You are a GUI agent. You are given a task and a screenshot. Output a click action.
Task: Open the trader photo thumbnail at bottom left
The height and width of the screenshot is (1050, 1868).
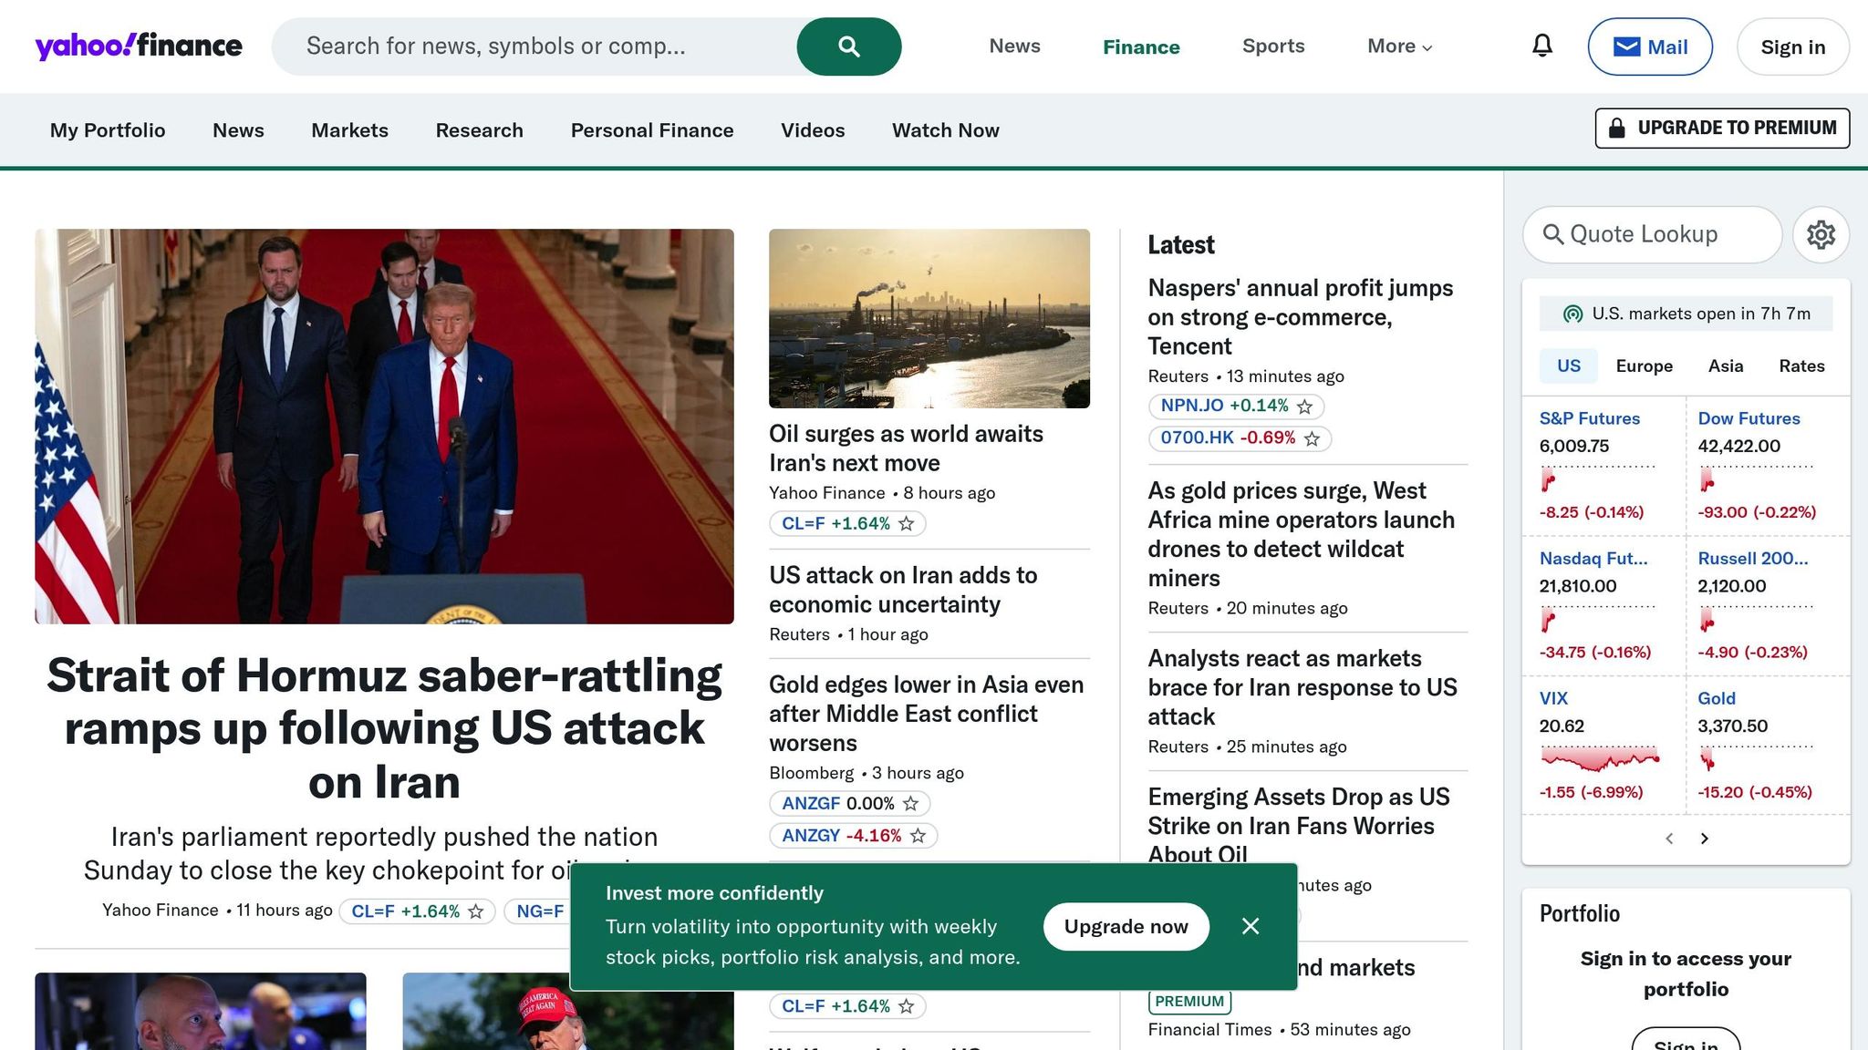[201, 1011]
